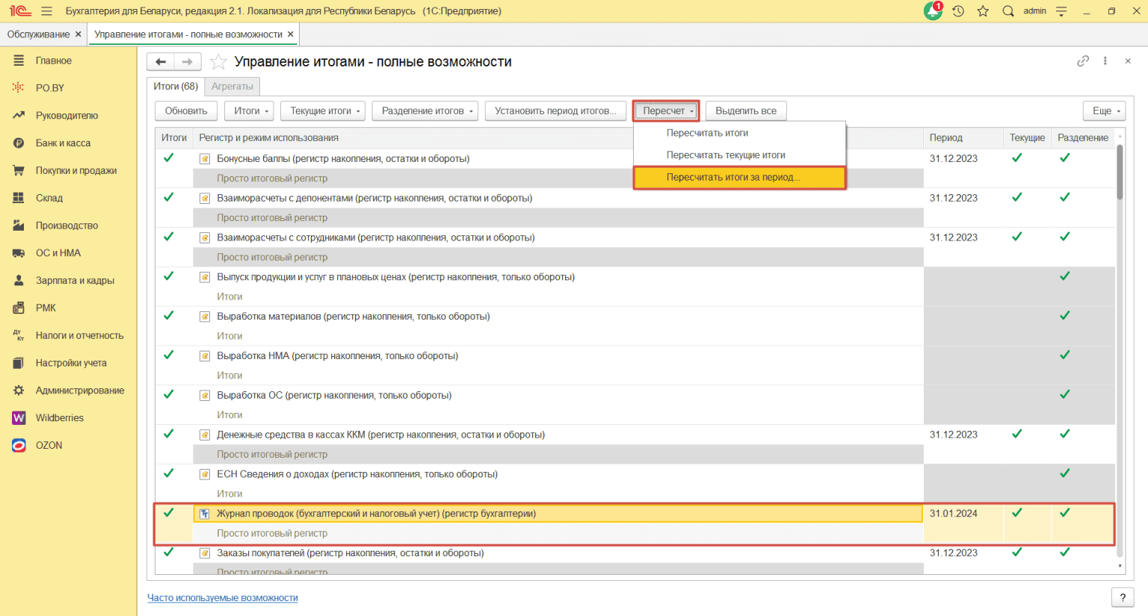This screenshot has width=1148, height=616.
Task: Toggle Разделение checkmark for Выработка ОС row
Action: click(x=1064, y=395)
